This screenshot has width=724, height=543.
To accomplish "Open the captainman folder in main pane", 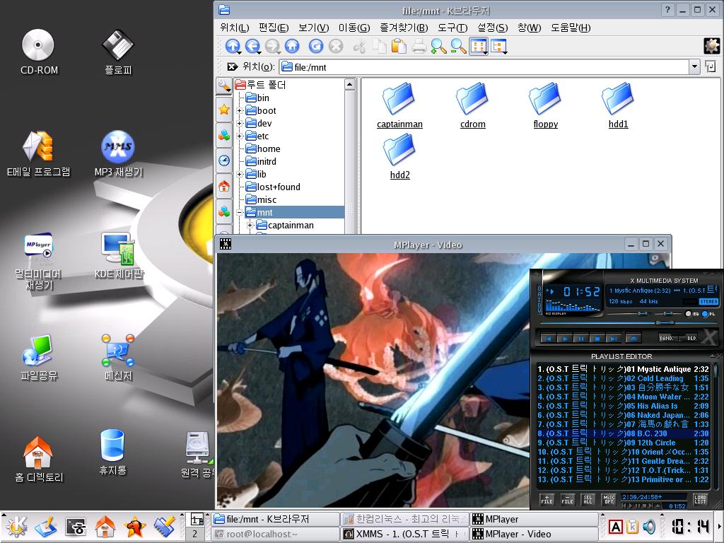I will pos(399,106).
